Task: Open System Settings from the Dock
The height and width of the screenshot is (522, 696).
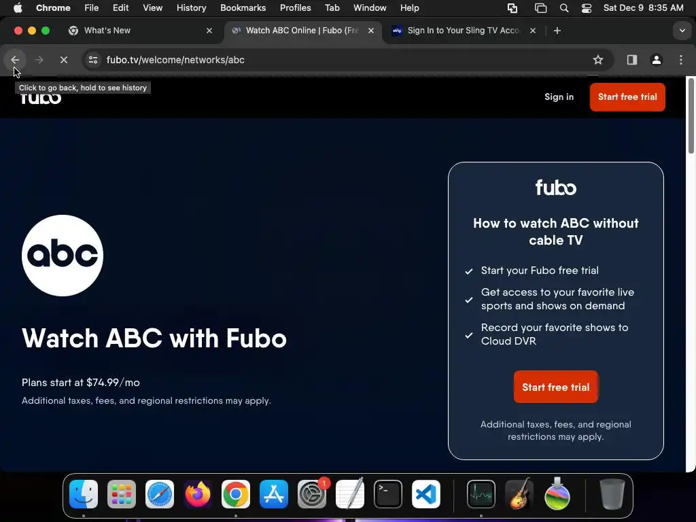Action: [x=311, y=494]
